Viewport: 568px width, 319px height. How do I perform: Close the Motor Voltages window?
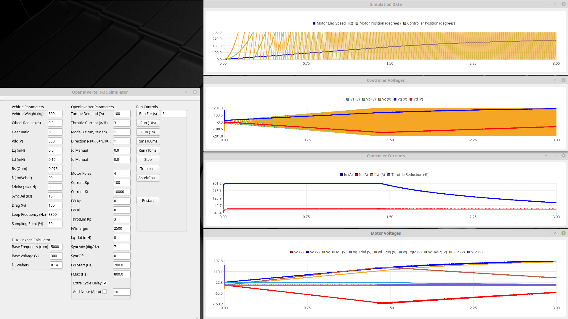563,233
